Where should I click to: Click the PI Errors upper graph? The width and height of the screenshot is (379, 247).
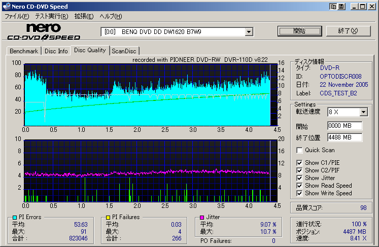pos(151,95)
